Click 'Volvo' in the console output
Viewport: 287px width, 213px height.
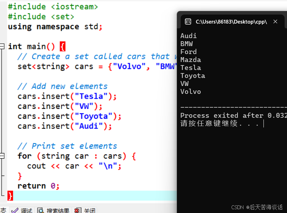point(190,91)
